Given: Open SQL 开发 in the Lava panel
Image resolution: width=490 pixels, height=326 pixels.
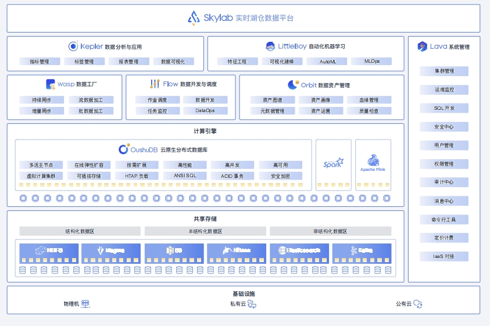Looking at the screenshot, I should tap(444, 108).
